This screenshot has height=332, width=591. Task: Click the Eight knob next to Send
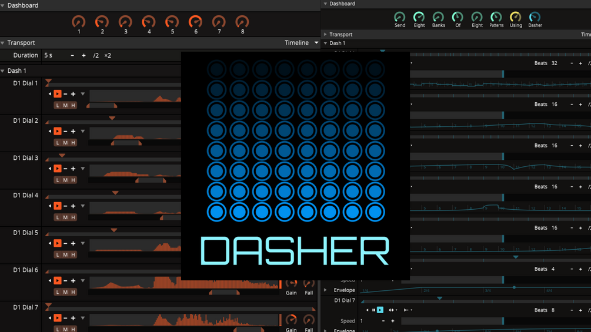click(x=419, y=17)
